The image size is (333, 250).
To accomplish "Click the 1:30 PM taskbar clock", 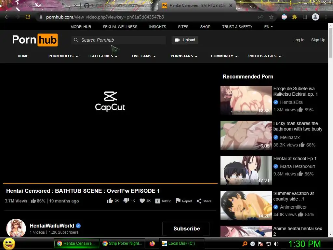I will pos(304,244).
